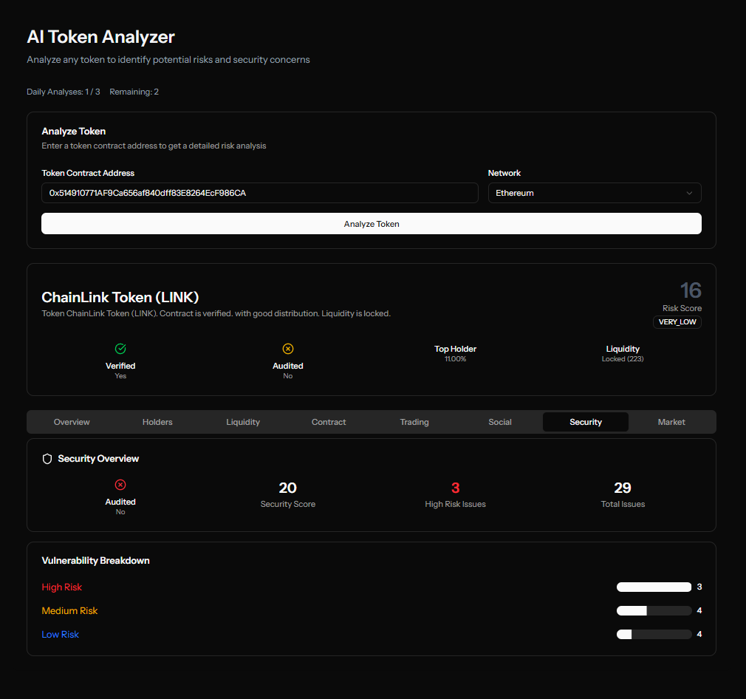This screenshot has width=746, height=699.
Task: Open the Holders tab
Action: (x=157, y=422)
